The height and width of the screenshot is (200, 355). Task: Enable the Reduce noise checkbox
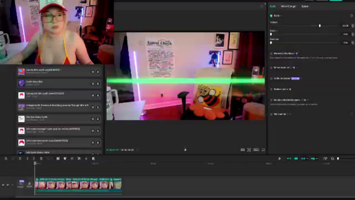click(271, 89)
